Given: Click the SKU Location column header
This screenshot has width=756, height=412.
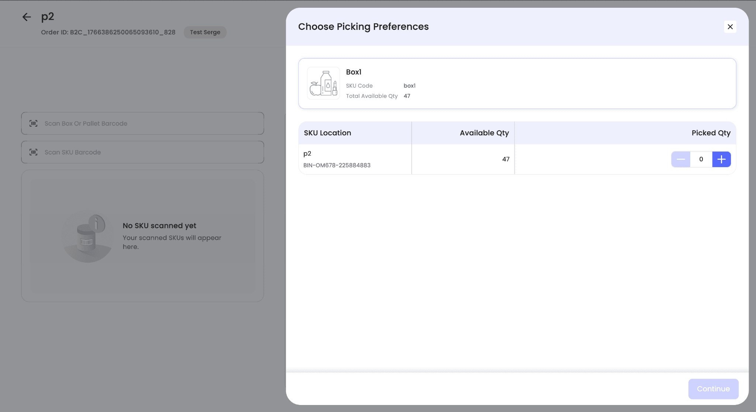Looking at the screenshot, I should coord(327,133).
